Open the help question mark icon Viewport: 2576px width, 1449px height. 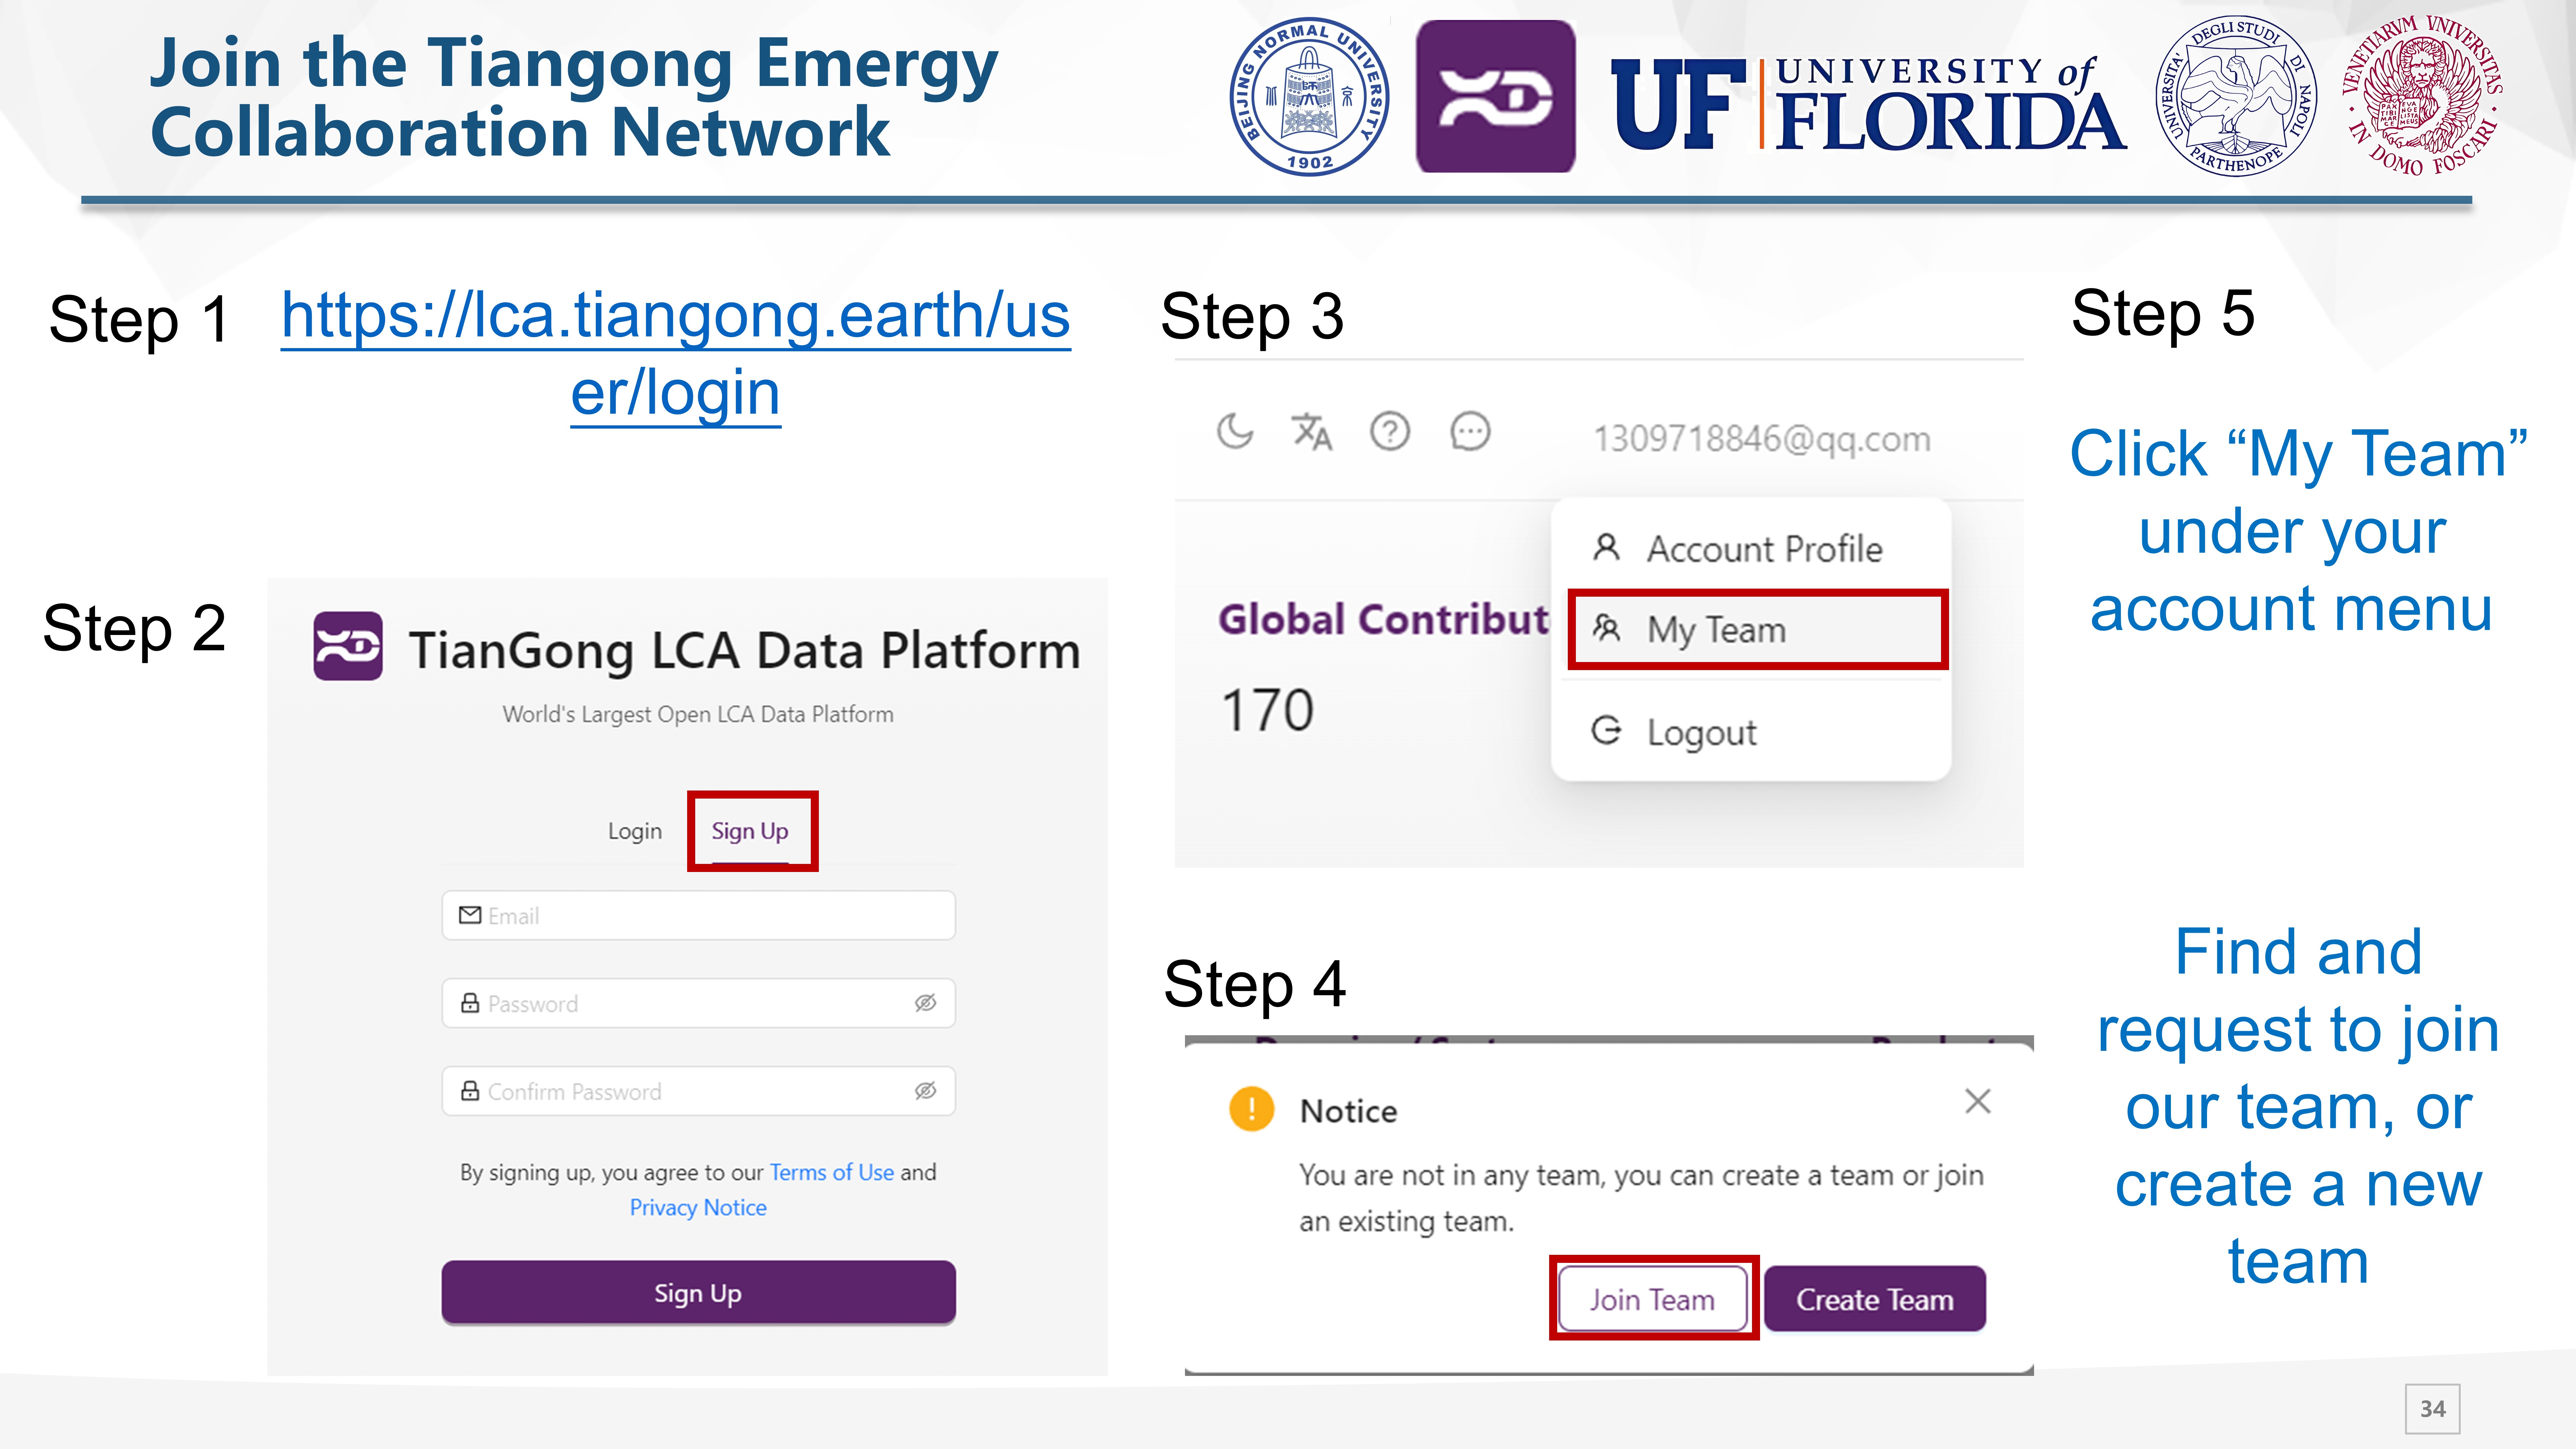tap(1390, 432)
